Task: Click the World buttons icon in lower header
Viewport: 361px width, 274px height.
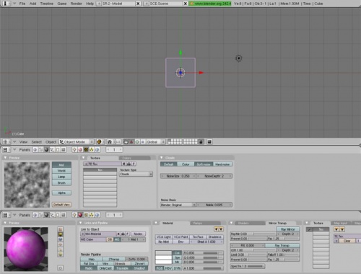Action: (97, 215)
